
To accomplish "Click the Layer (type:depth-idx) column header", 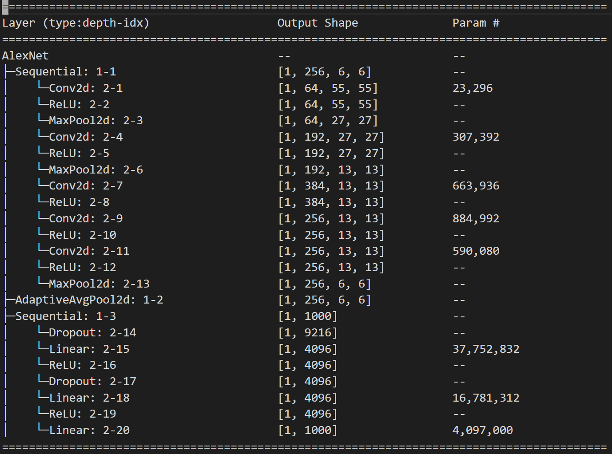I will (x=76, y=23).
